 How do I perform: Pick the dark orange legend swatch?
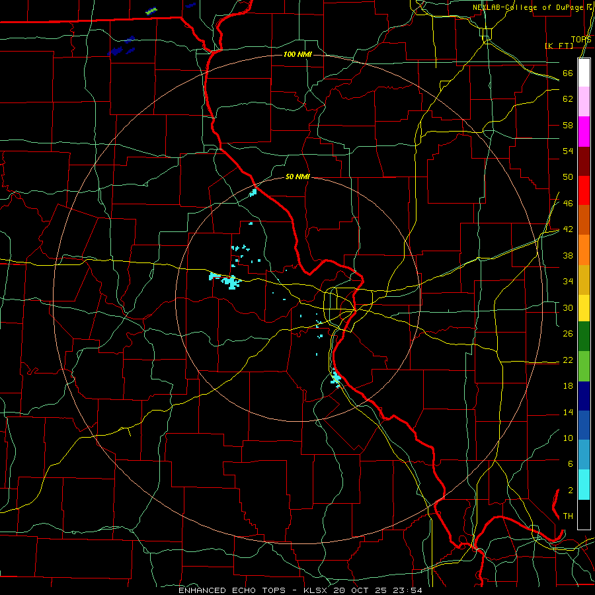tap(584, 220)
